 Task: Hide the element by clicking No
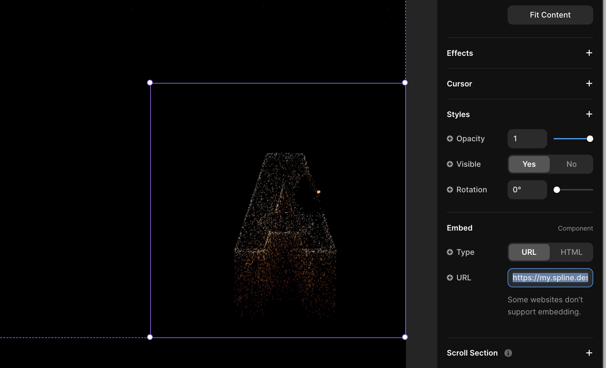click(571, 164)
